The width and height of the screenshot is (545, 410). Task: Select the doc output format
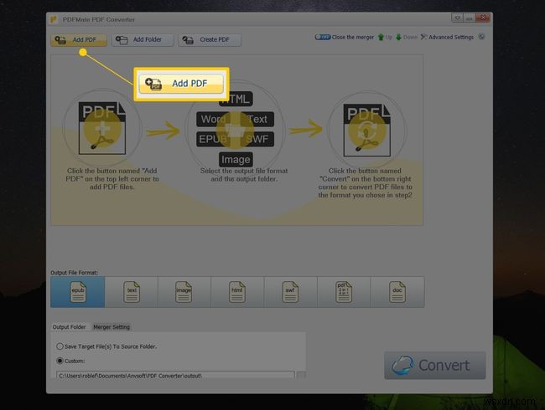pos(397,292)
